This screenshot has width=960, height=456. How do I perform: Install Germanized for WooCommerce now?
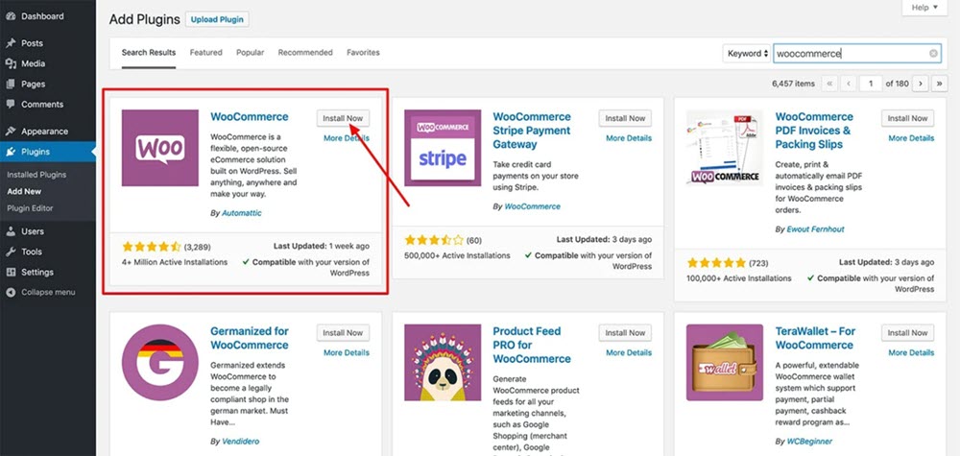[343, 333]
